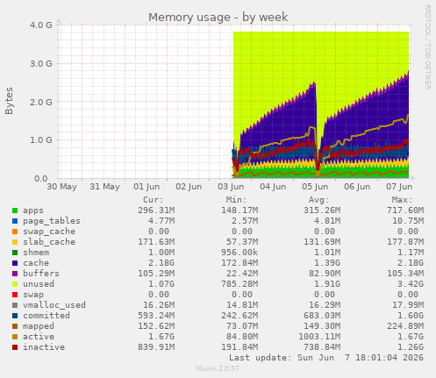This screenshot has width=436, height=378.
Task: Click the swap red legend swatch
Action: [x=15, y=295]
